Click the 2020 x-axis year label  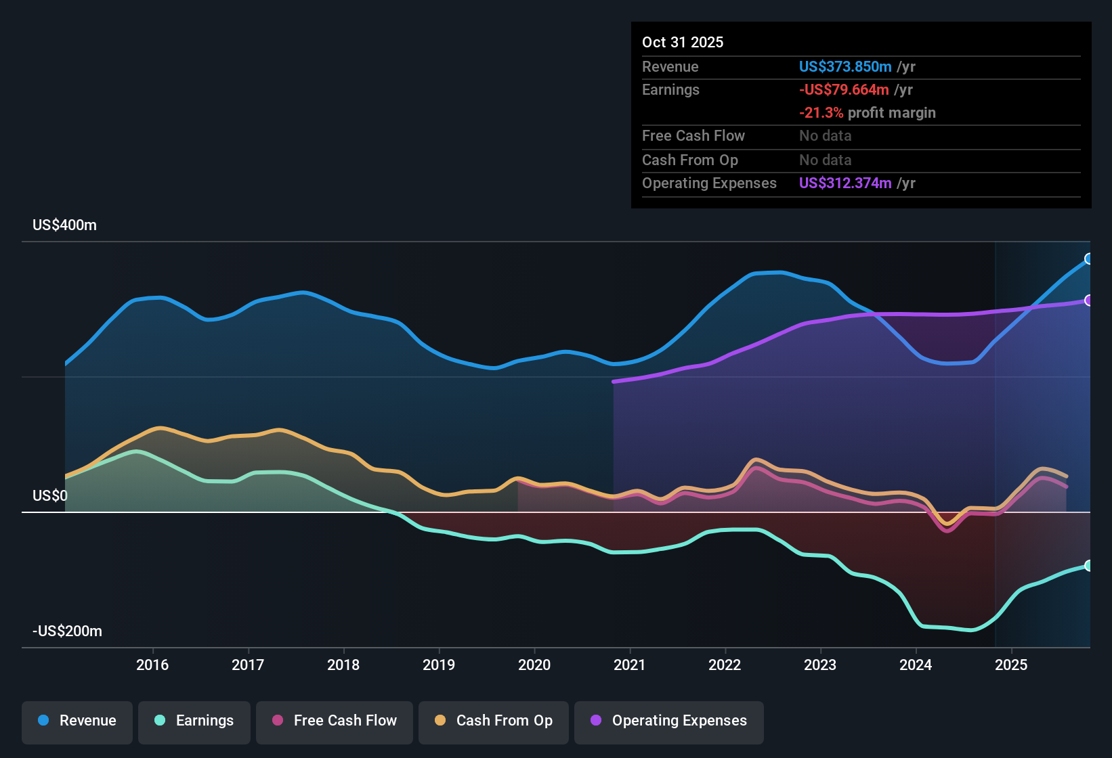click(534, 665)
